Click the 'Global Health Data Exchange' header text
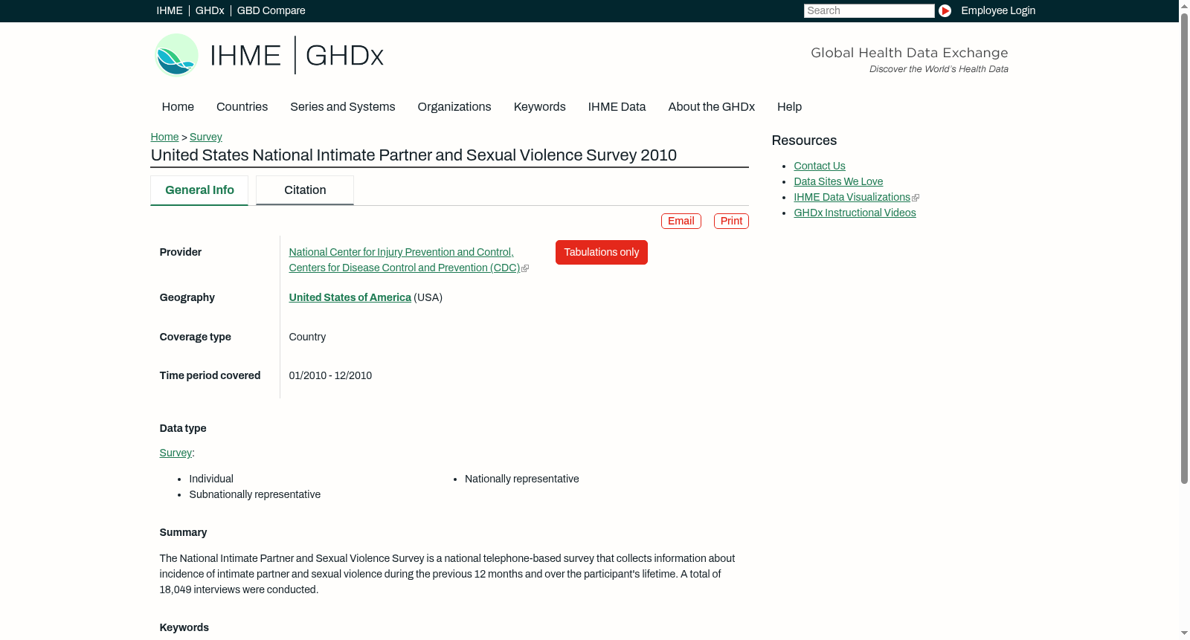 click(x=909, y=53)
